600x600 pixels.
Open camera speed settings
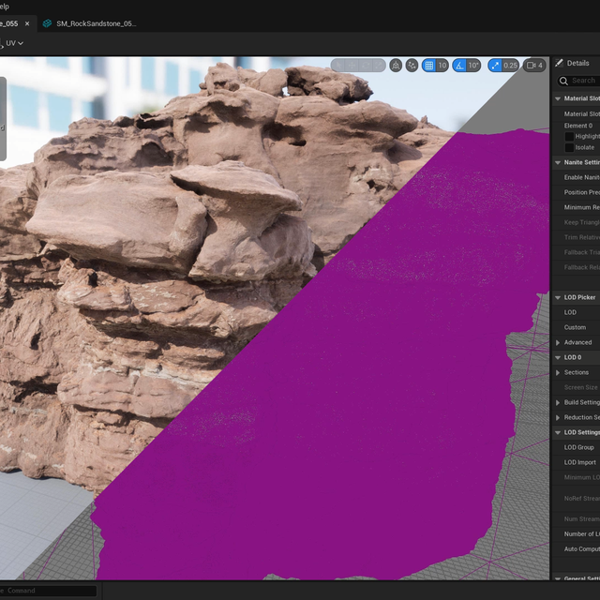(x=534, y=66)
